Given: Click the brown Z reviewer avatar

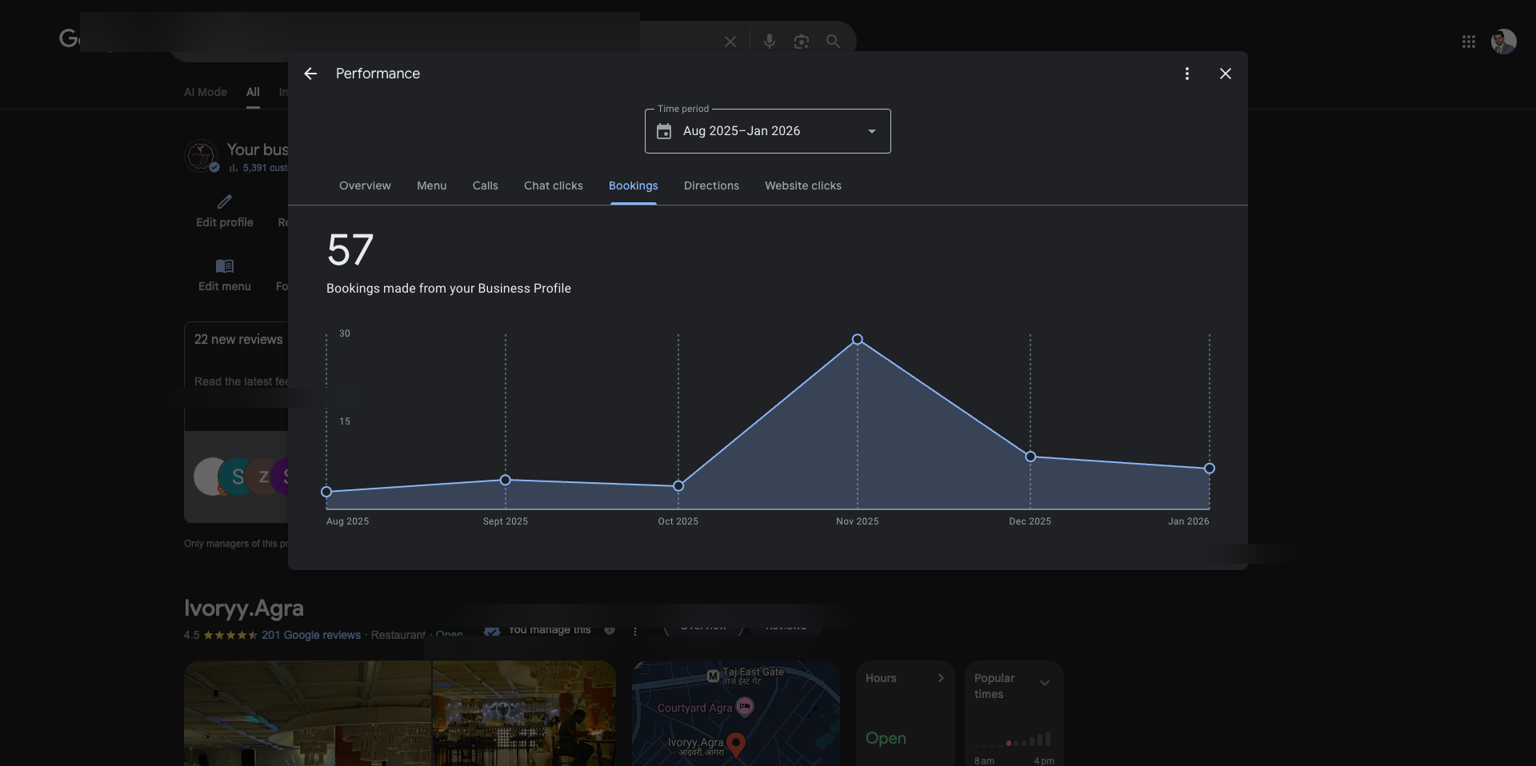Looking at the screenshot, I should click(x=263, y=477).
